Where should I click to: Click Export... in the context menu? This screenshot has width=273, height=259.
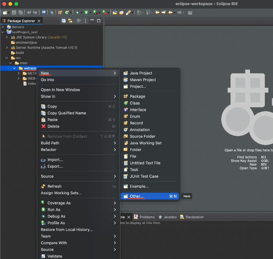click(78, 166)
